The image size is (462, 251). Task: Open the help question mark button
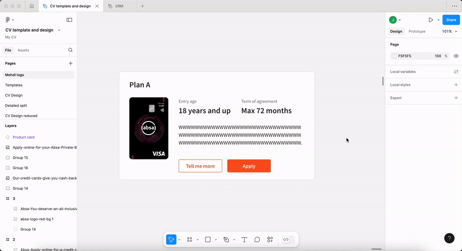449,238
